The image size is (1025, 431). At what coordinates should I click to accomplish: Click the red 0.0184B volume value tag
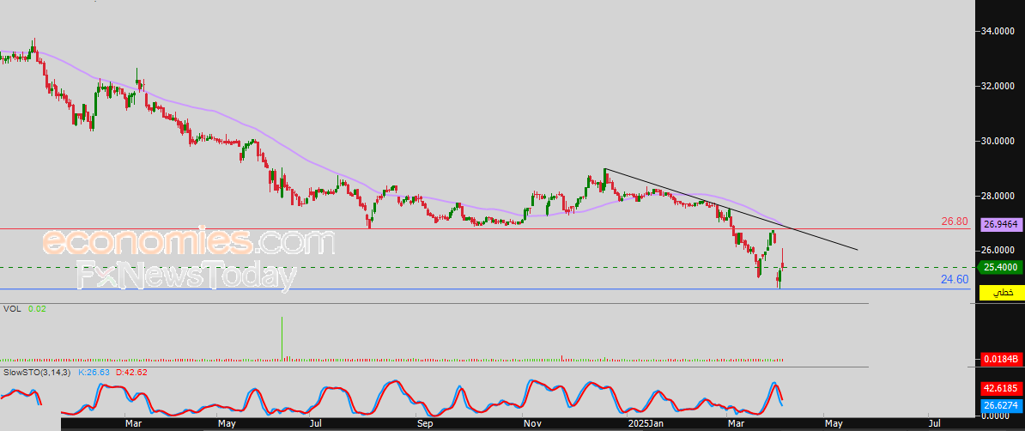1000,359
